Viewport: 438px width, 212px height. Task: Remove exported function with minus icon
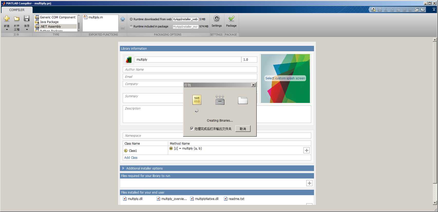click(x=123, y=27)
